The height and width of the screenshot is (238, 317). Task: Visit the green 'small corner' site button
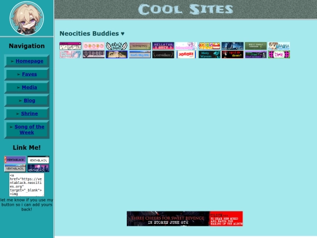(256, 46)
